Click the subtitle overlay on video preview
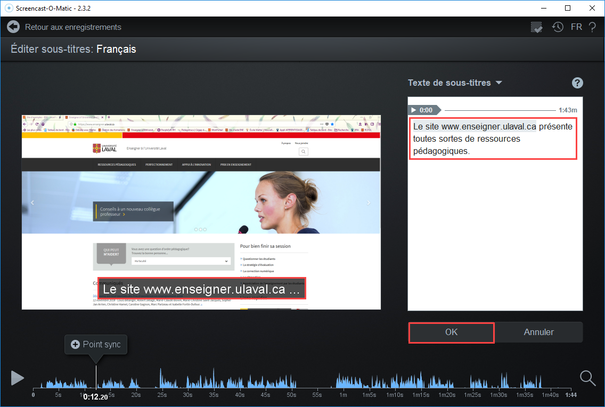Viewport: 605px width, 407px height. [201, 289]
